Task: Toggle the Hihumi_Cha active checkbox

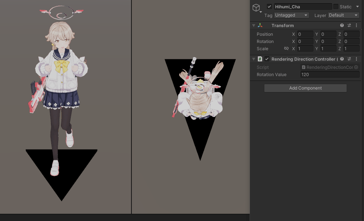Action: [269, 6]
